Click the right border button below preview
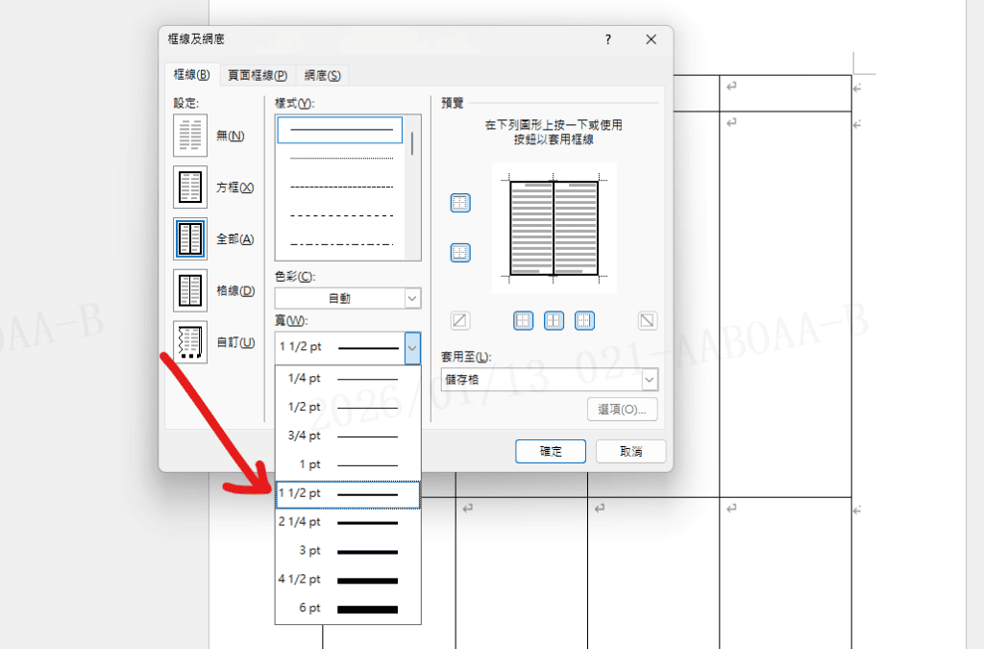This screenshot has height=649, width=984. (x=584, y=321)
